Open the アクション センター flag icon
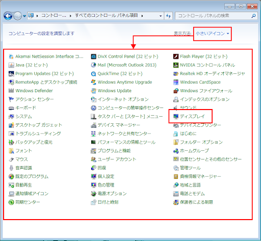The image size is (261, 241). 11,99
